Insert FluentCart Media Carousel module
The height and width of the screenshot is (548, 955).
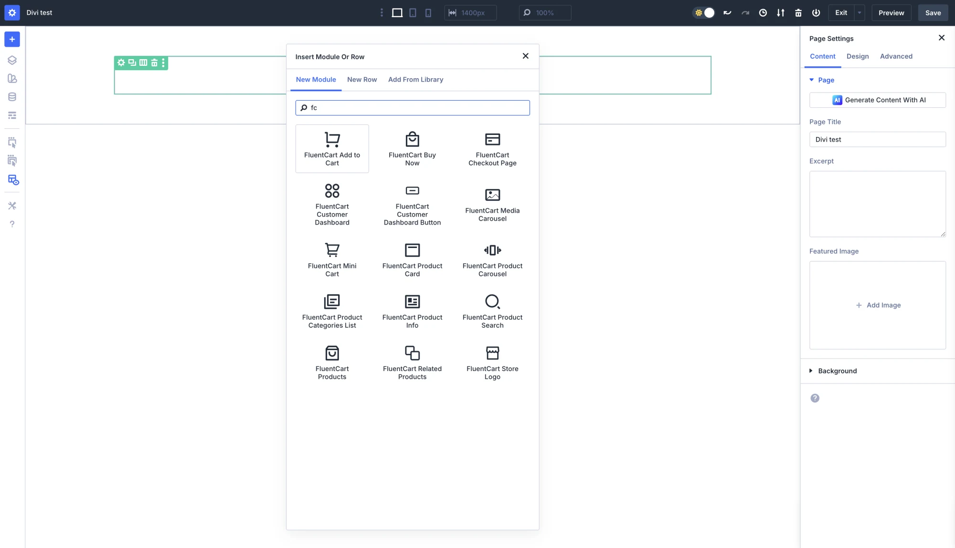[x=492, y=205]
